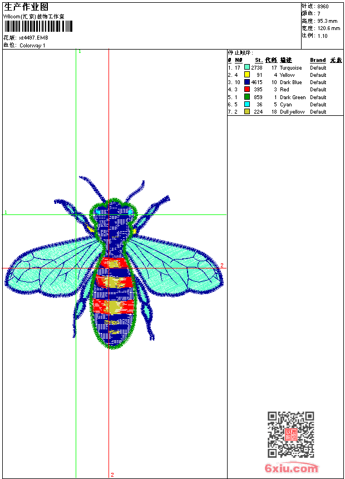345x479 pixels.
Task: Click the stitch count value 8960
Action: [x=323, y=7]
